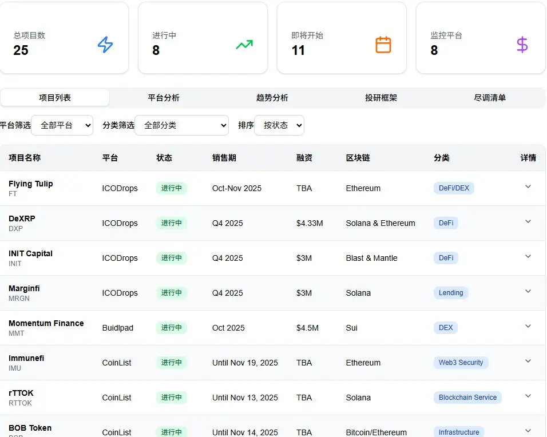547x437 pixels.
Task: Click the Momentum Finance project name
Action: [46, 323]
